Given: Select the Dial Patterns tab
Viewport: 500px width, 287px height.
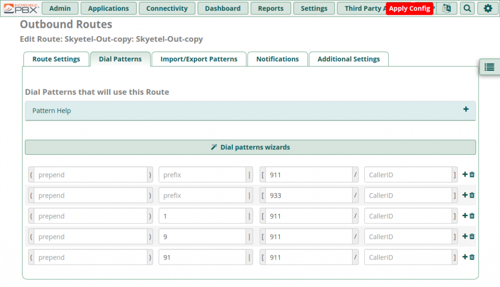Looking at the screenshot, I should (x=120, y=59).
